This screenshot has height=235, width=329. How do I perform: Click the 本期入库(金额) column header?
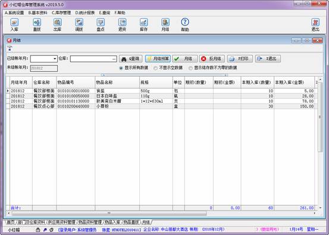[294, 83]
